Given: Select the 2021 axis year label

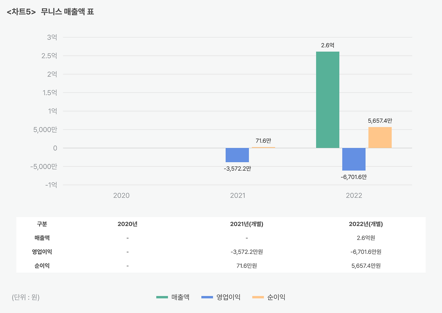Looking at the screenshot, I should pos(237,195).
